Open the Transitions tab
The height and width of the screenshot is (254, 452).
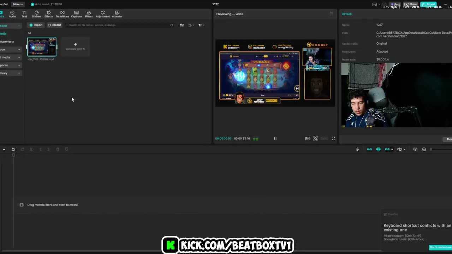(x=62, y=14)
